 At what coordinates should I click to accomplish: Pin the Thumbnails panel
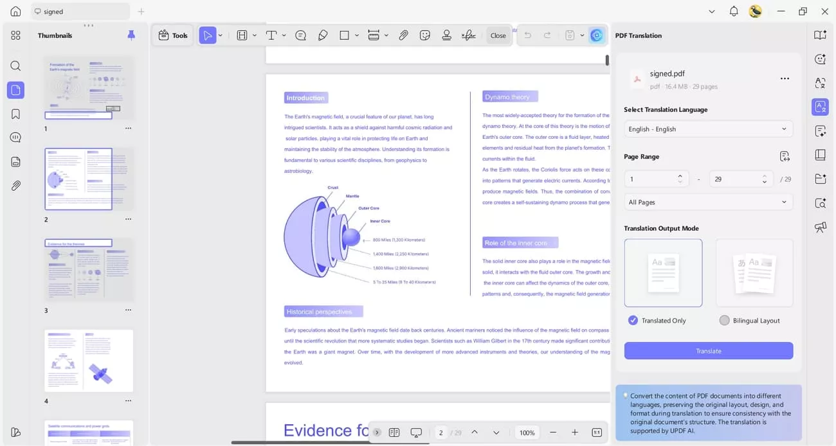[x=131, y=35]
